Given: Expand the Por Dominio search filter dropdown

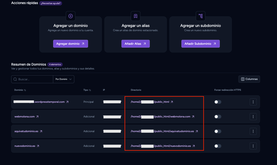Looking at the screenshot, I should click(x=64, y=79).
